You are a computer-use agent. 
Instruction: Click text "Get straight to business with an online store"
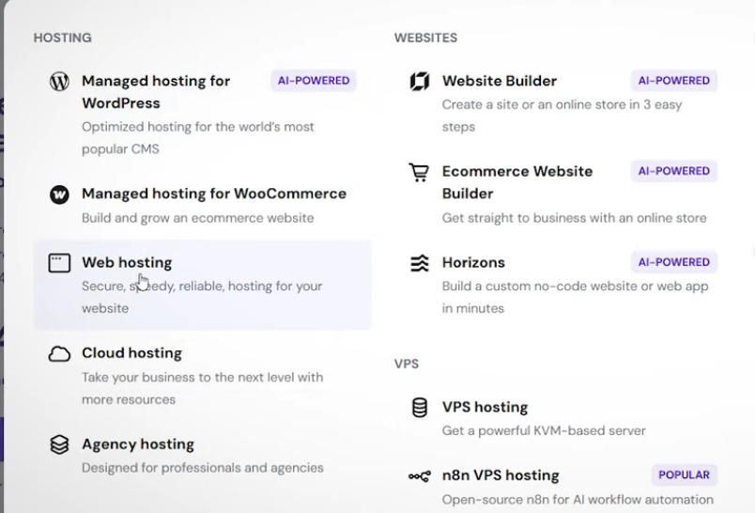click(574, 218)
